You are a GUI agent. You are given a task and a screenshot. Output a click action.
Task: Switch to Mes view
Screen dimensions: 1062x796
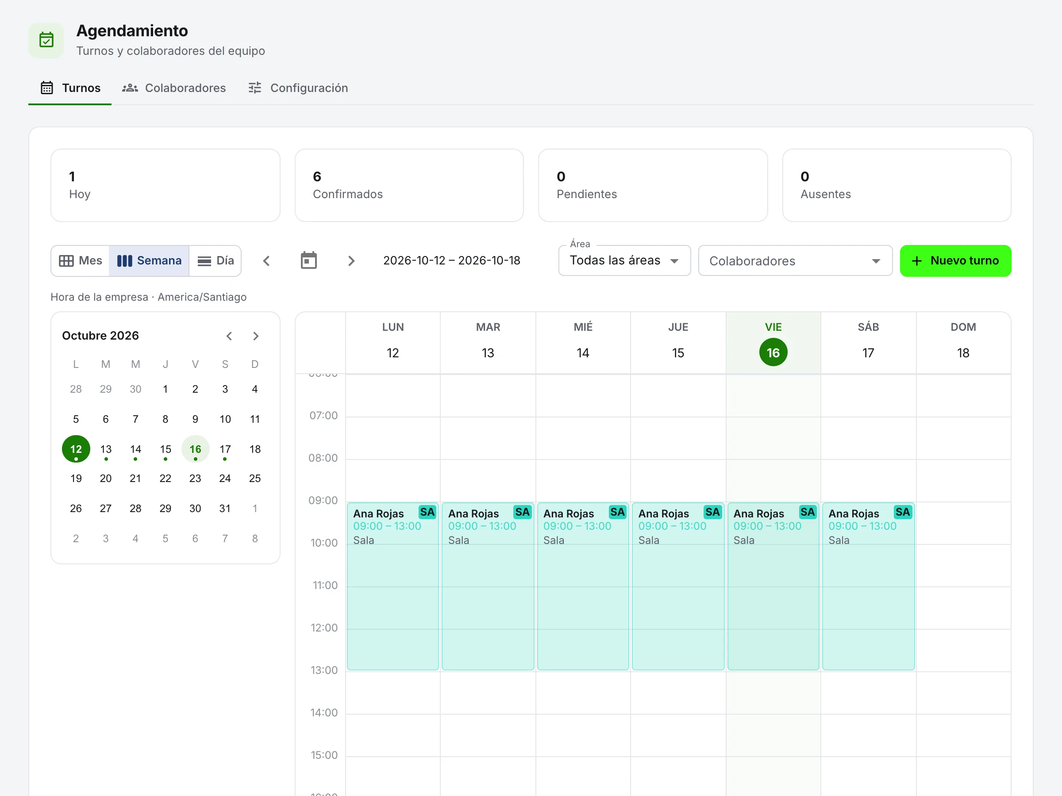(x=80, y=260)
